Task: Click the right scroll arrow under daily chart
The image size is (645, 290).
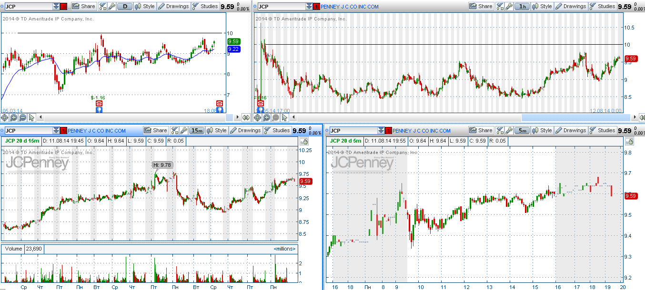Action: pos(237,117)
